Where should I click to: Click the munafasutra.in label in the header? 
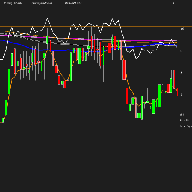[42, 3]
